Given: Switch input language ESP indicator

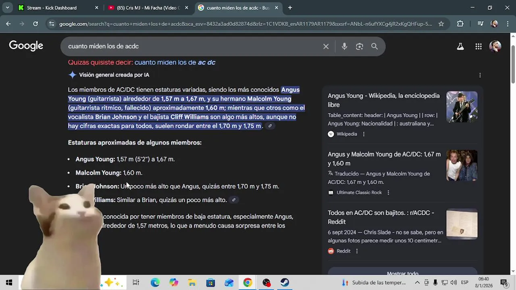Looking at the screenshot, I should coord(464,282).
